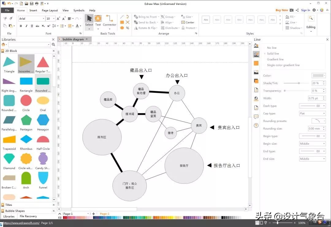Choose the No line option
331x227 pixels.
tap(272, 47)
